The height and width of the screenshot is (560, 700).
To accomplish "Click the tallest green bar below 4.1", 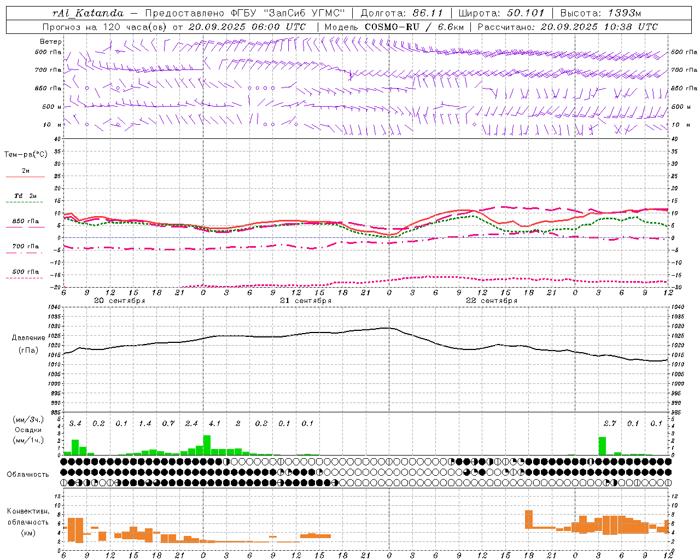I will (x=207, y=445).
